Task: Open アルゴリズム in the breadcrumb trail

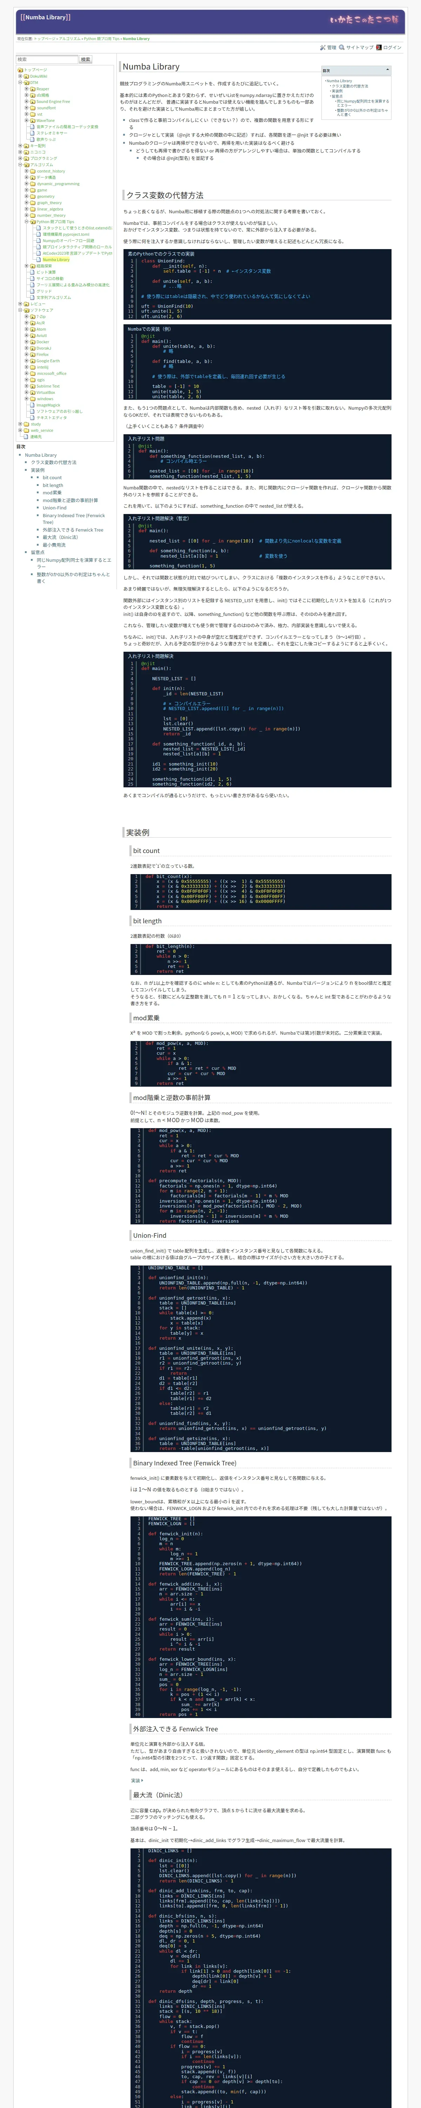Action: click(69, 38)
